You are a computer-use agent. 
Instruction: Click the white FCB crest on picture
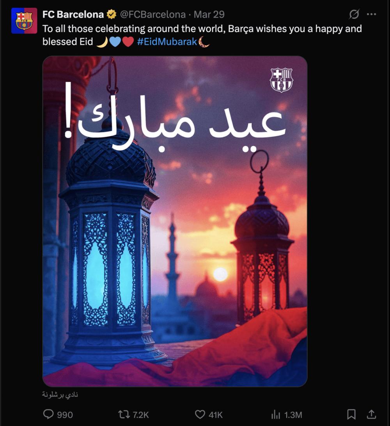coord(282,80)
